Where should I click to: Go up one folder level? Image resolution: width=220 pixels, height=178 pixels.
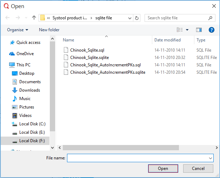coord(34,18)
